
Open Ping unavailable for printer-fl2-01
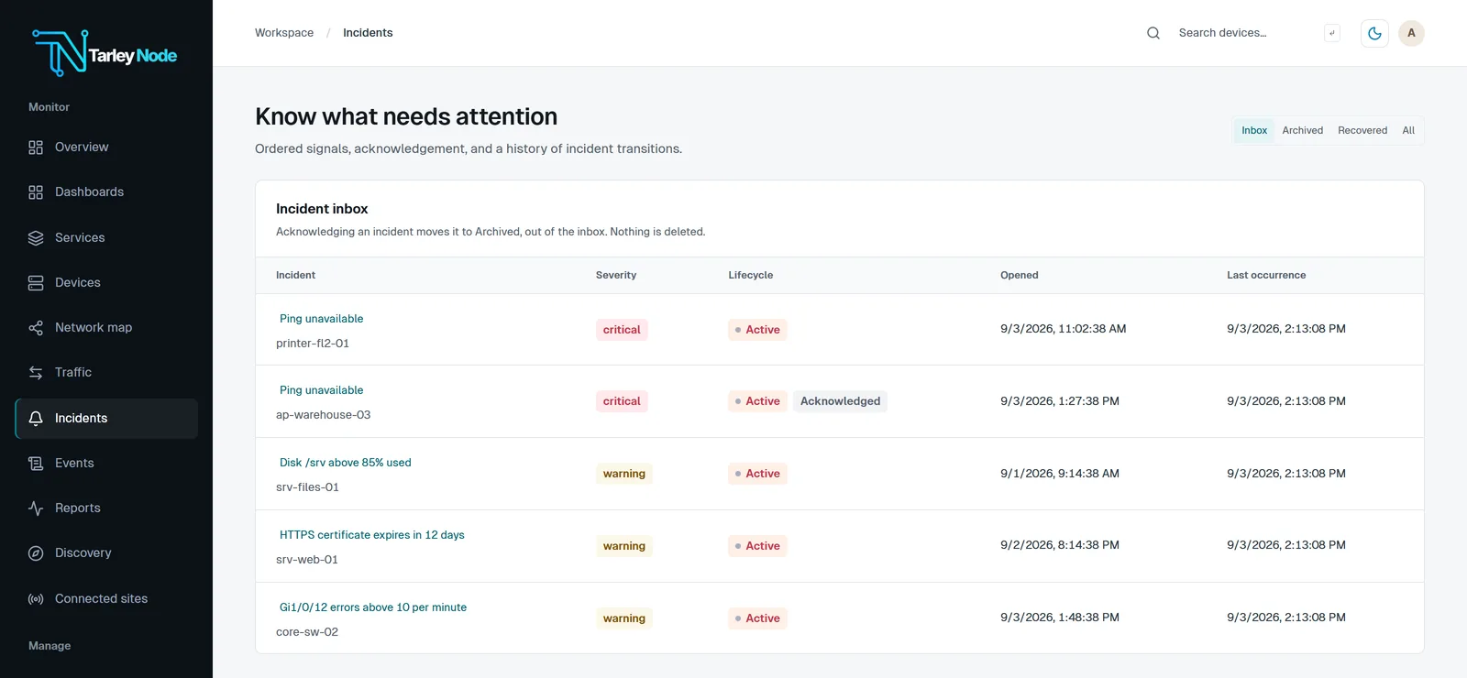coord(321,319)
